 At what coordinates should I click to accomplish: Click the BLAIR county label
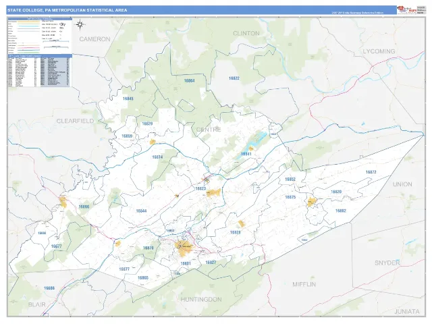[37, 304]
